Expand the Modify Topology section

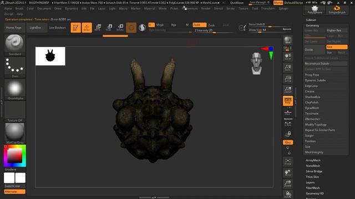pyautogui.click(x=316, y=124)
